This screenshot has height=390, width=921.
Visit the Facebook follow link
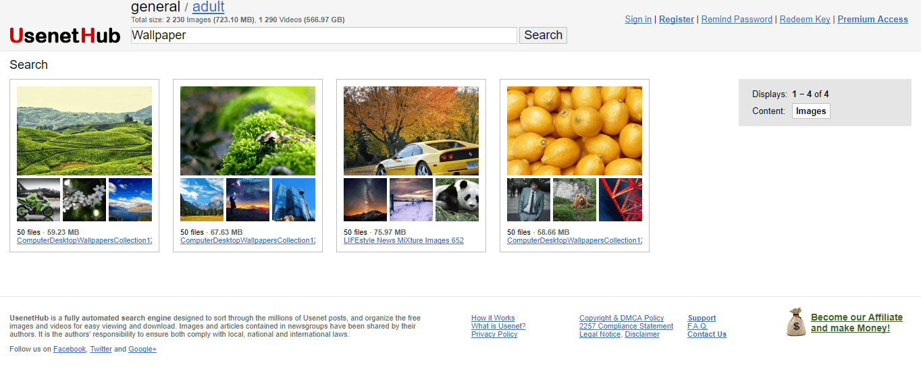tap(70, 350)
